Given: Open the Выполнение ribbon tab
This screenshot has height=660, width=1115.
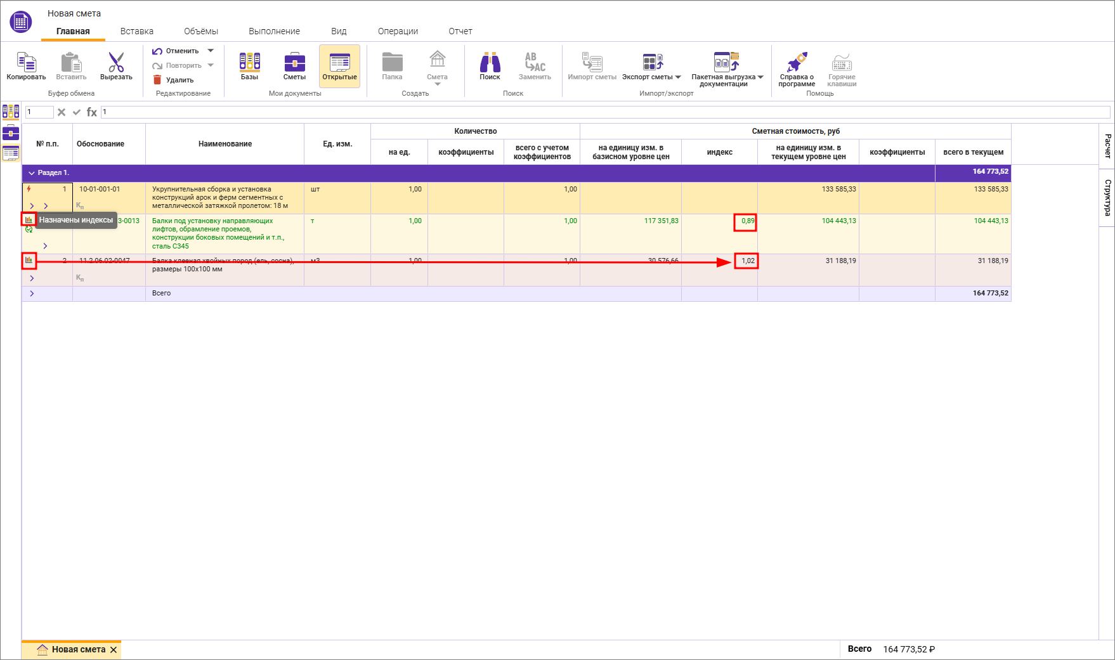Looking at the screenshot, I should (x=274, y=31).
